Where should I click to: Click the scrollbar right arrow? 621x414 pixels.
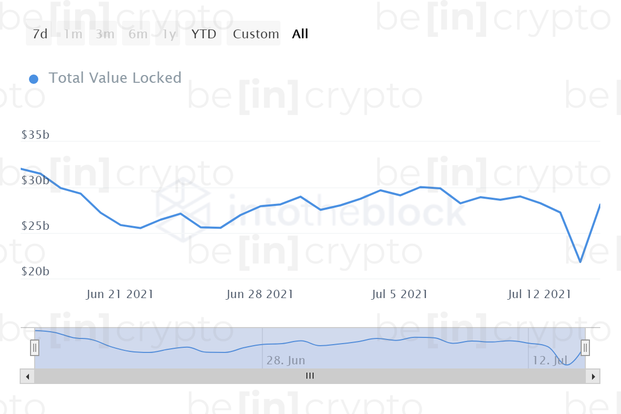click(593, 376)
